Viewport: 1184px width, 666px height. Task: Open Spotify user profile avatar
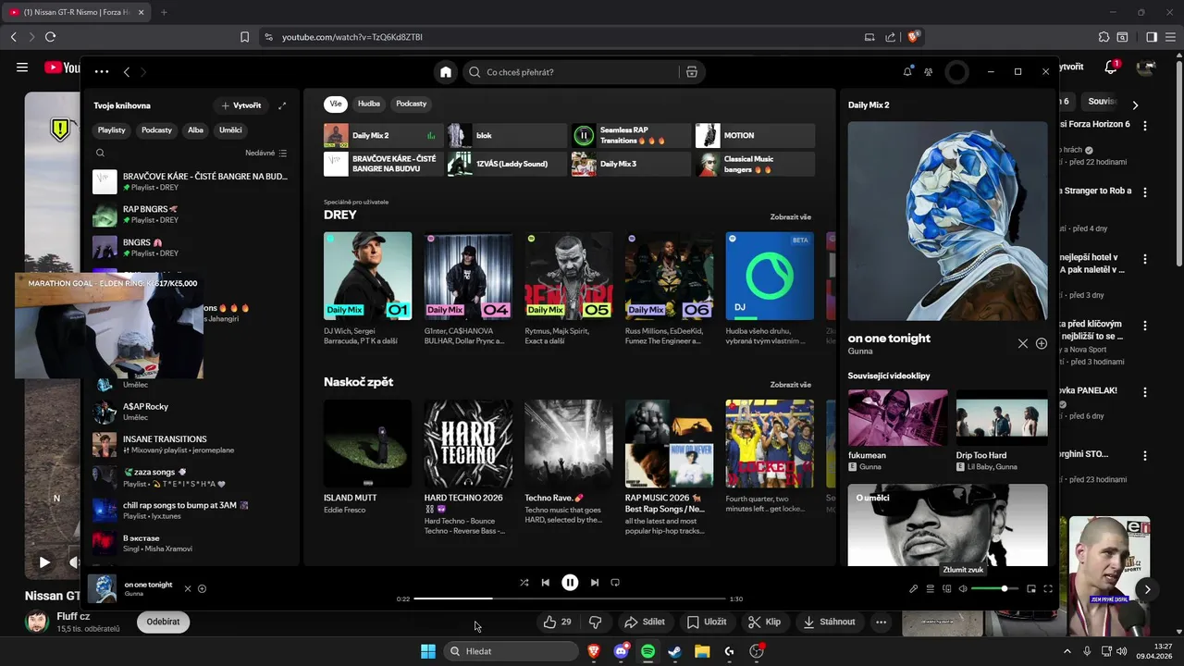point(956,72)
